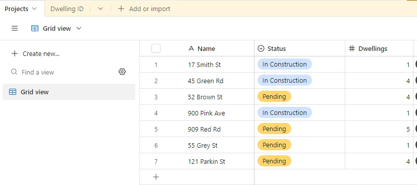The image size is (417, 185).
Task: Select Grid view in the sidebar list
Action: [x=69, y=92]
